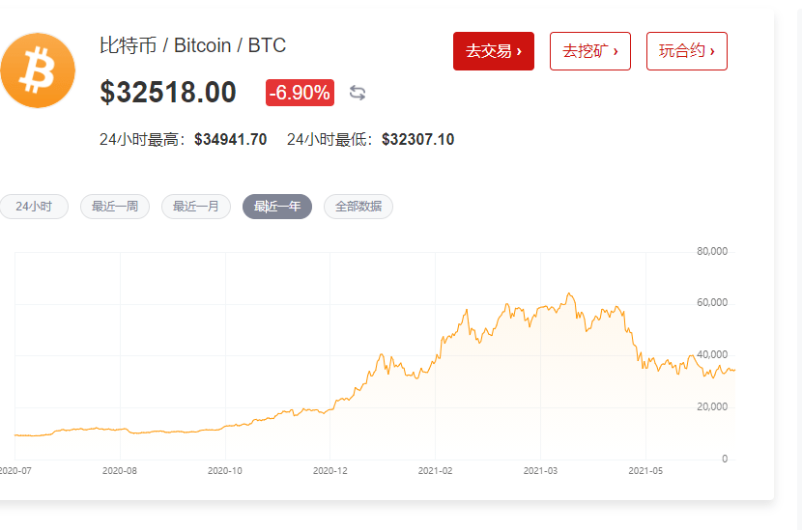The height and width of the screenshot is (530, 802).
Task: Click the refresh arrows icon beside -6.90%
Action: click(357, 93)
